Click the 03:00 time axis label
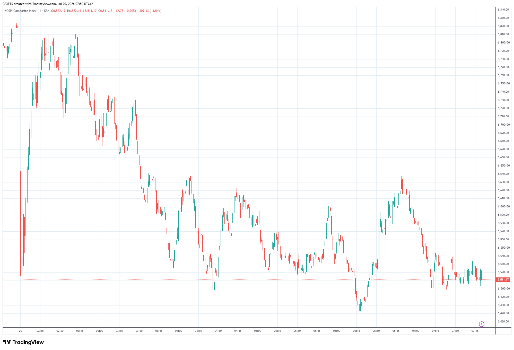514x350 pixels. tap(100, 331)
